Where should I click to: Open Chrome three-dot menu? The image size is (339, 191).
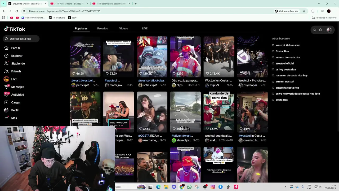(335, 11)
